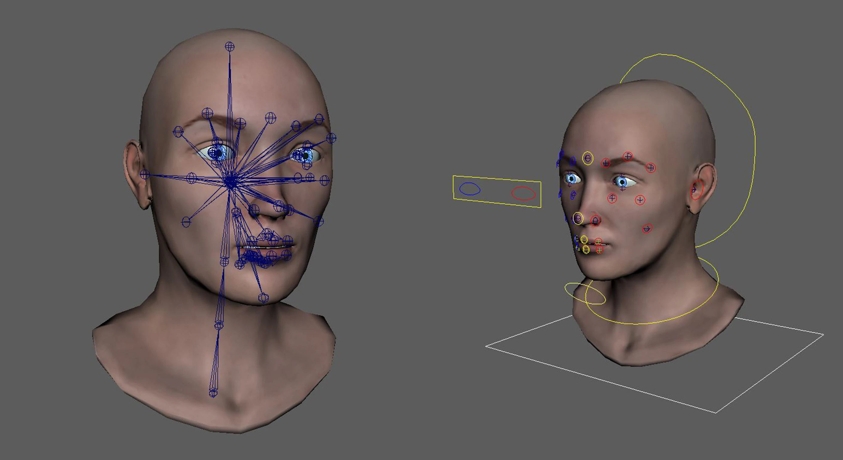Select joint beside skeleton head's ear

[x=144, y=174]
